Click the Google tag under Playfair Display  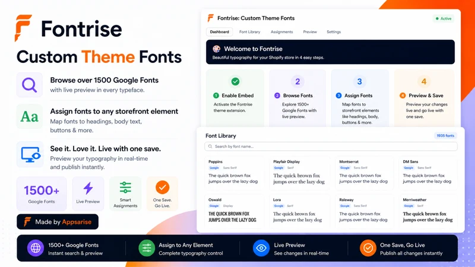pos(278,168)
